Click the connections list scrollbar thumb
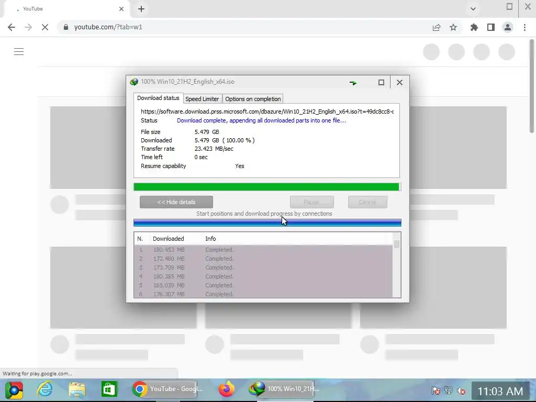The width and height of the screenshot is (536, 402). (397, 244)
